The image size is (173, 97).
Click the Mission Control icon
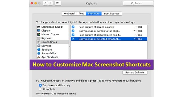coord(39,34)
